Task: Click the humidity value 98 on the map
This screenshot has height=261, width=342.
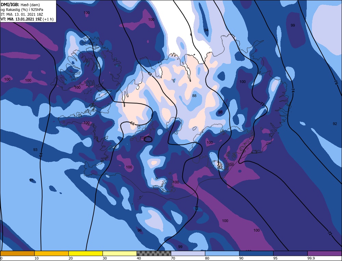Action: [x=220, y=112]
